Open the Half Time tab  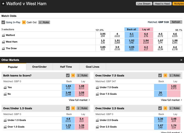66,67
